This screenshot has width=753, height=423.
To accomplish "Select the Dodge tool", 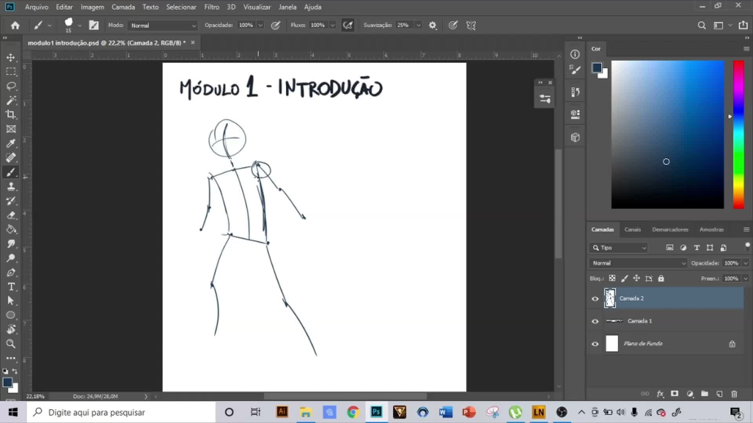I will 11,258.
